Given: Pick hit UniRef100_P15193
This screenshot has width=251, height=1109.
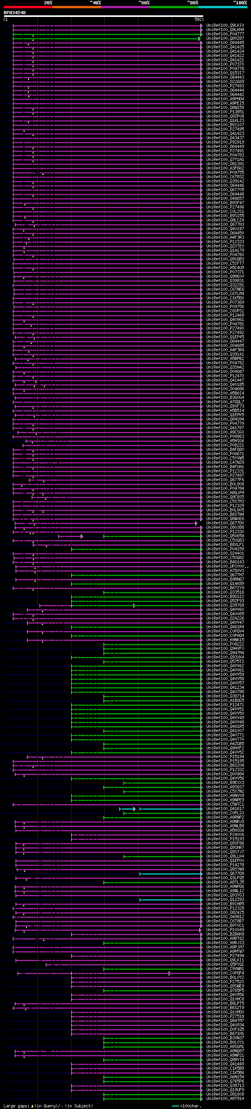Looking at the screenshot, I should [x=225, y=839].
